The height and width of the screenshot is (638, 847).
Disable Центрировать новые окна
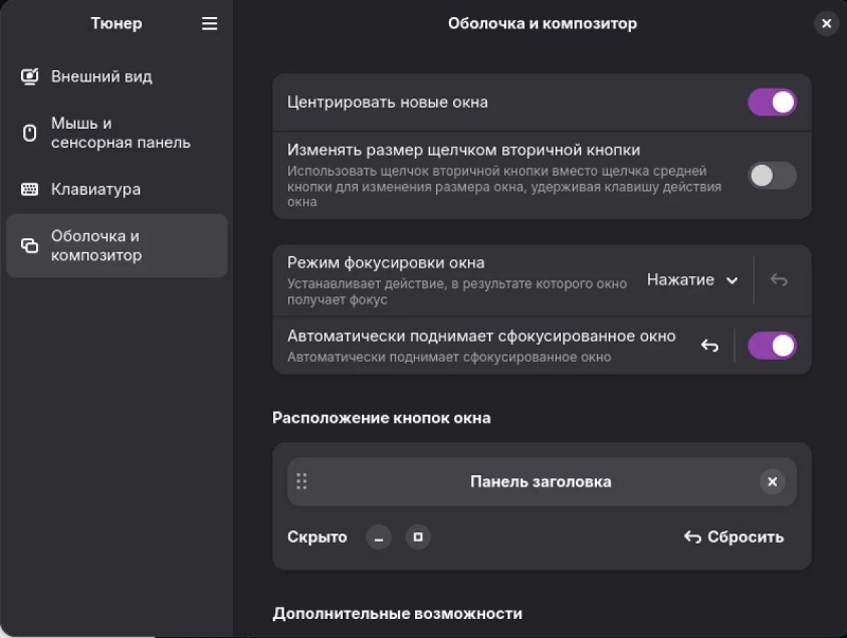(772, 102)
